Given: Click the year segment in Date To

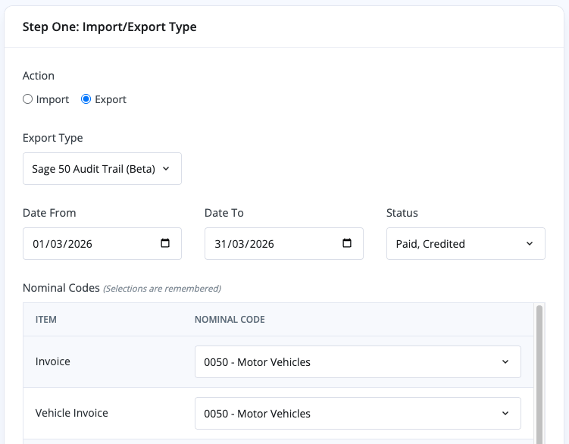Looking at the screenshot, I should (x=260, y=244).
